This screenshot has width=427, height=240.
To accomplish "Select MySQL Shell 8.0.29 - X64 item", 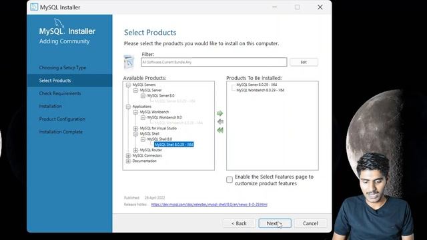I will tap(173, 145).
